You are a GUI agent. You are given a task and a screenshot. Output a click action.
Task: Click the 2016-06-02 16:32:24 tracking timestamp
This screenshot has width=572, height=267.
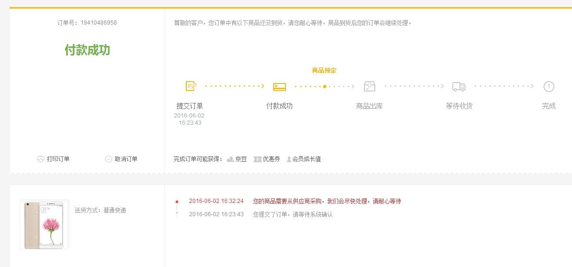click(x=216, y=201)
